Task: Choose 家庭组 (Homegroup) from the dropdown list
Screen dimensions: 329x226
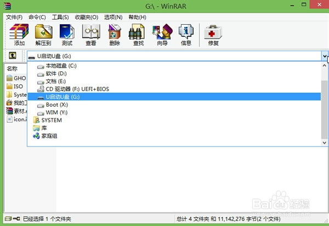Action: pos(174,136)
